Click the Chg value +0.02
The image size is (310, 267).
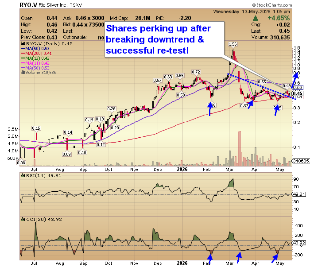(283, 25)
